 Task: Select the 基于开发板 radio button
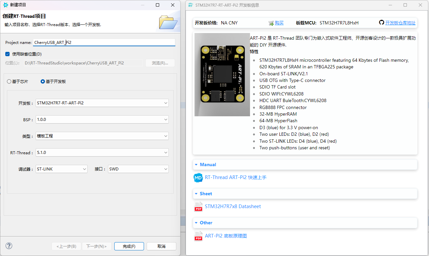click(x=43, y=81)
